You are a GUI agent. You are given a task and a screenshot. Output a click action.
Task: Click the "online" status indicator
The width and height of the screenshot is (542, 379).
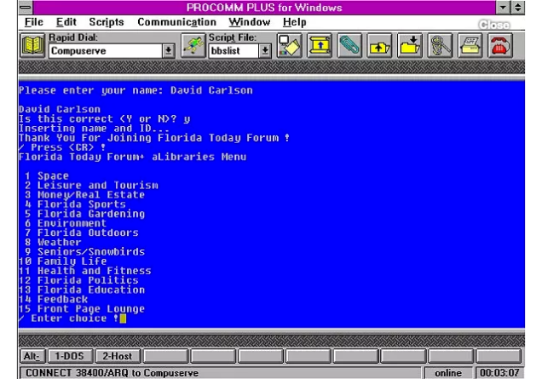[448, 373]
